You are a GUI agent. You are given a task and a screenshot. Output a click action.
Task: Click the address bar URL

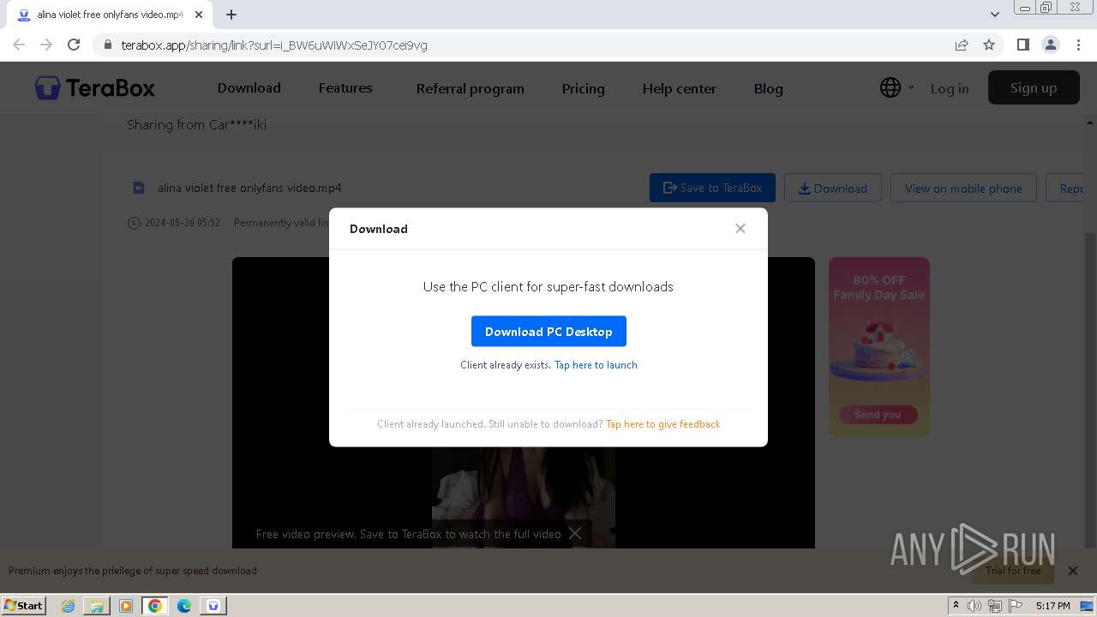[x=274, y=45]
